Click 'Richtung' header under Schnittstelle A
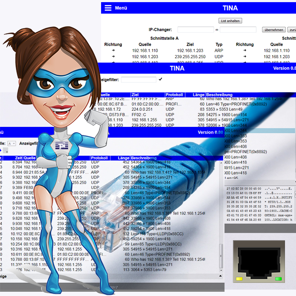This screenshot has width=296, height=296. [113, 44]
